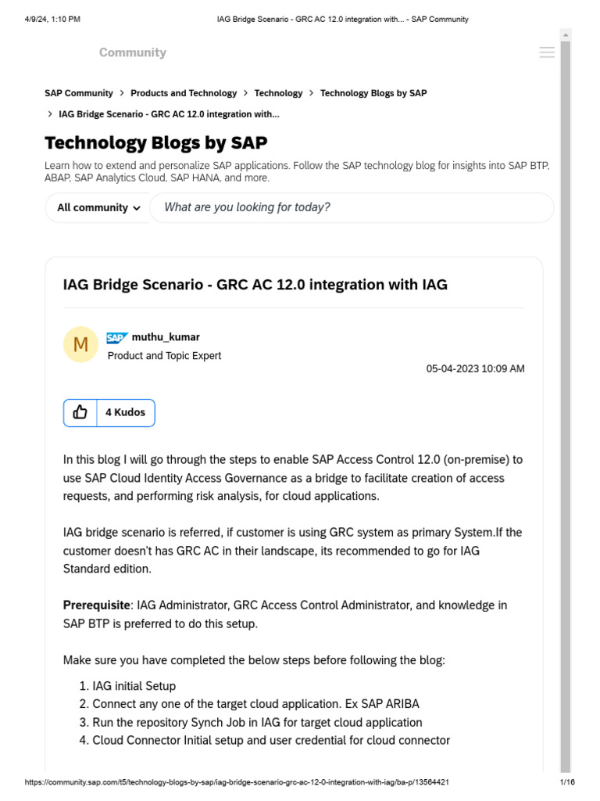Click the IAG Bridge Scenario breadcrumb item
The image size is (600, 801).
(x=169, y=114)
